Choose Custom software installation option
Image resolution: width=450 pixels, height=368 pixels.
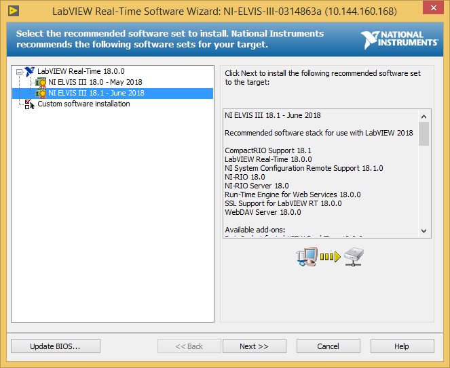tap(83, 104)
